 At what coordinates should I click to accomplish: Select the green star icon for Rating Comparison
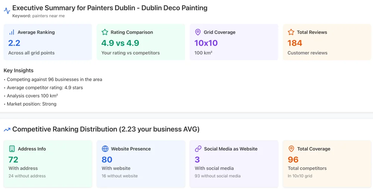[105, 32]
